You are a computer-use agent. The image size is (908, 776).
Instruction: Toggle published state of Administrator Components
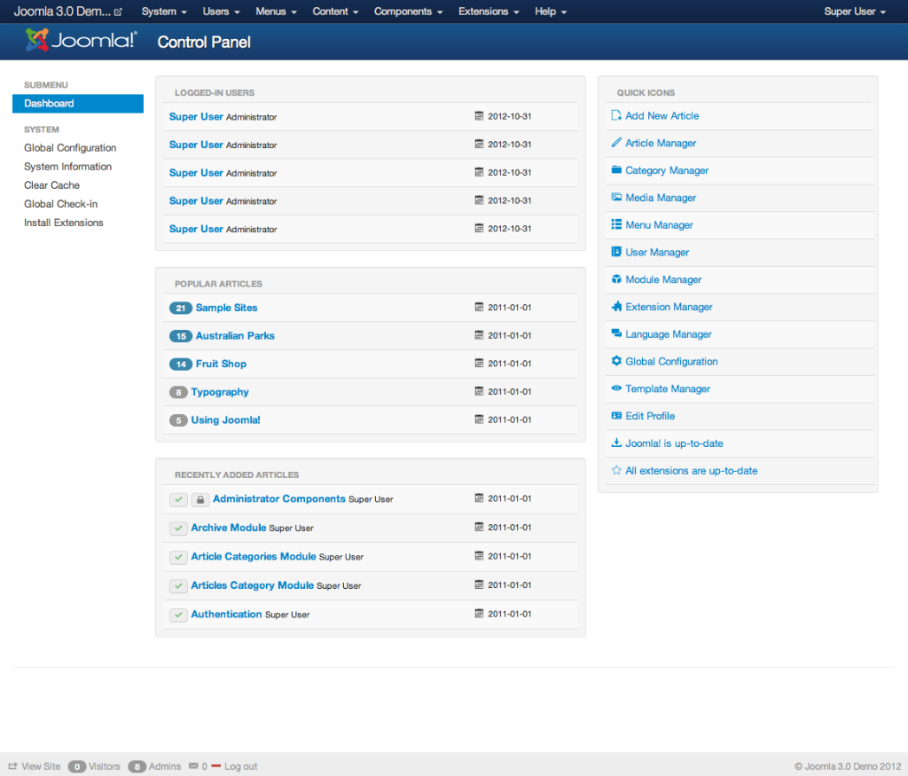pos(178,499)
